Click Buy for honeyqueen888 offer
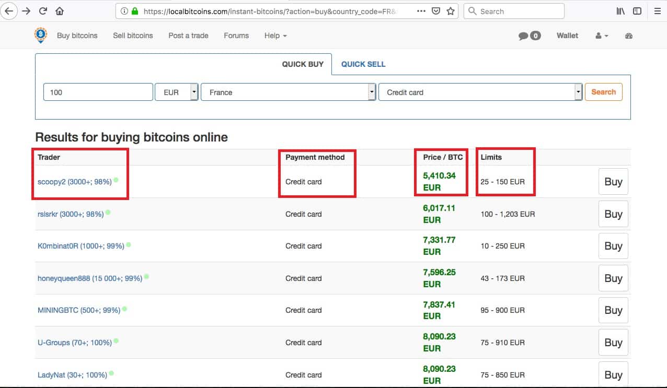Image resolution: width=667 pixels, height=388 pixels. [x=613, y=278]
